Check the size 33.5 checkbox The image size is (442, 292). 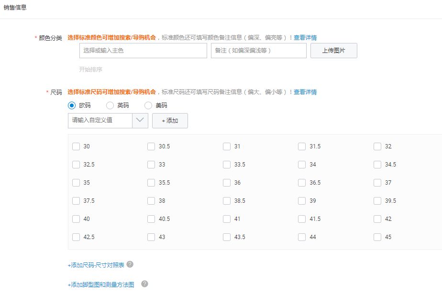pos(226,164)
